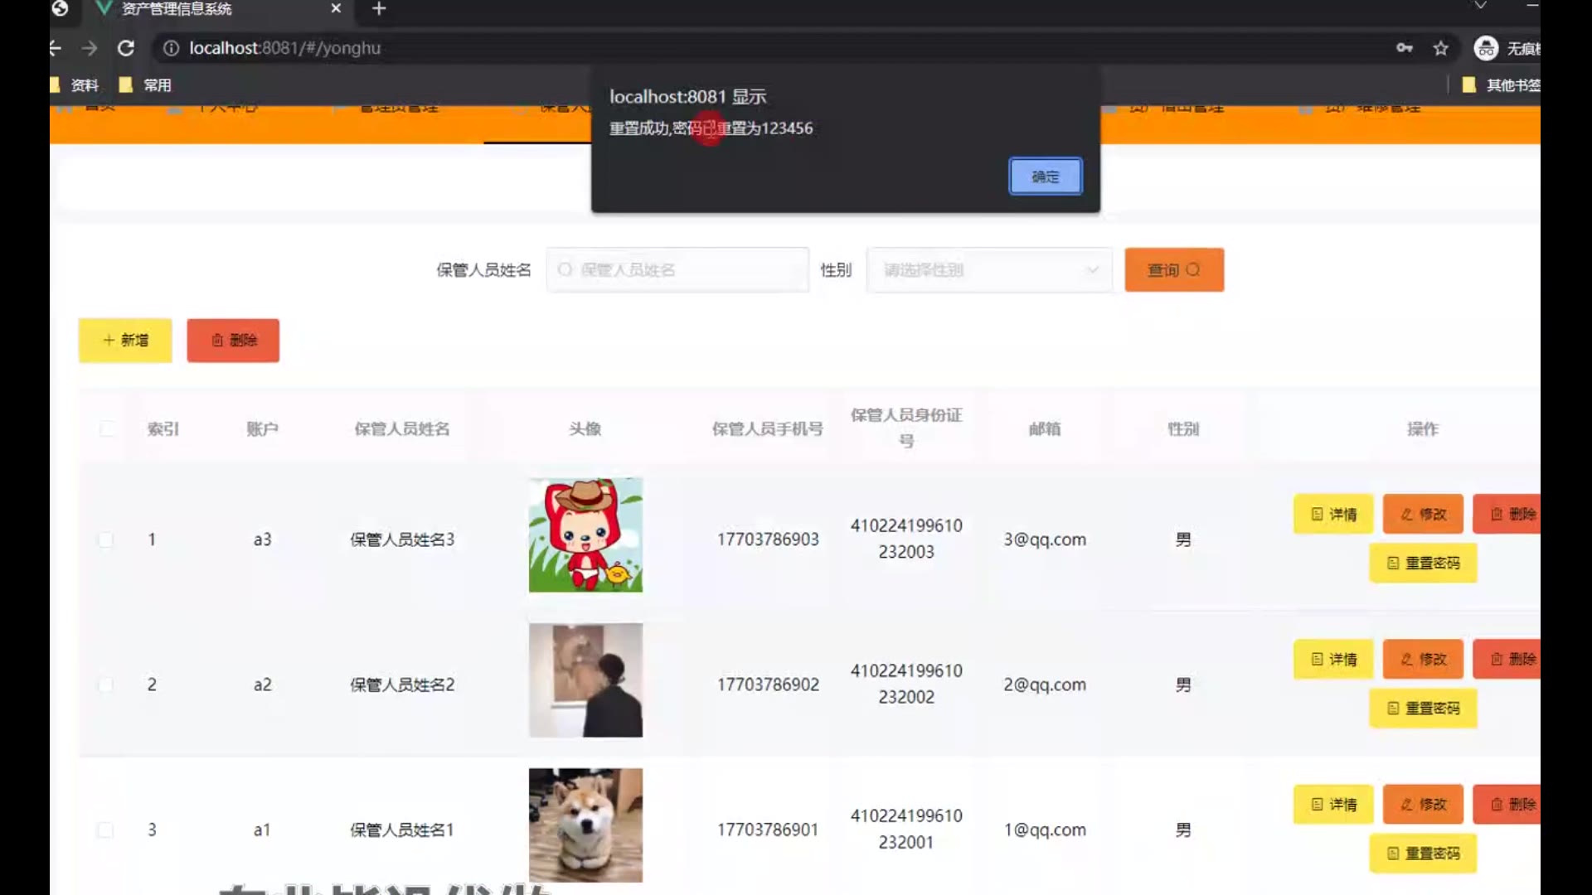This screenshot has width=1592, height=895.
Task: Click the 邮箱 column header
Action: tap(1045, 428)
